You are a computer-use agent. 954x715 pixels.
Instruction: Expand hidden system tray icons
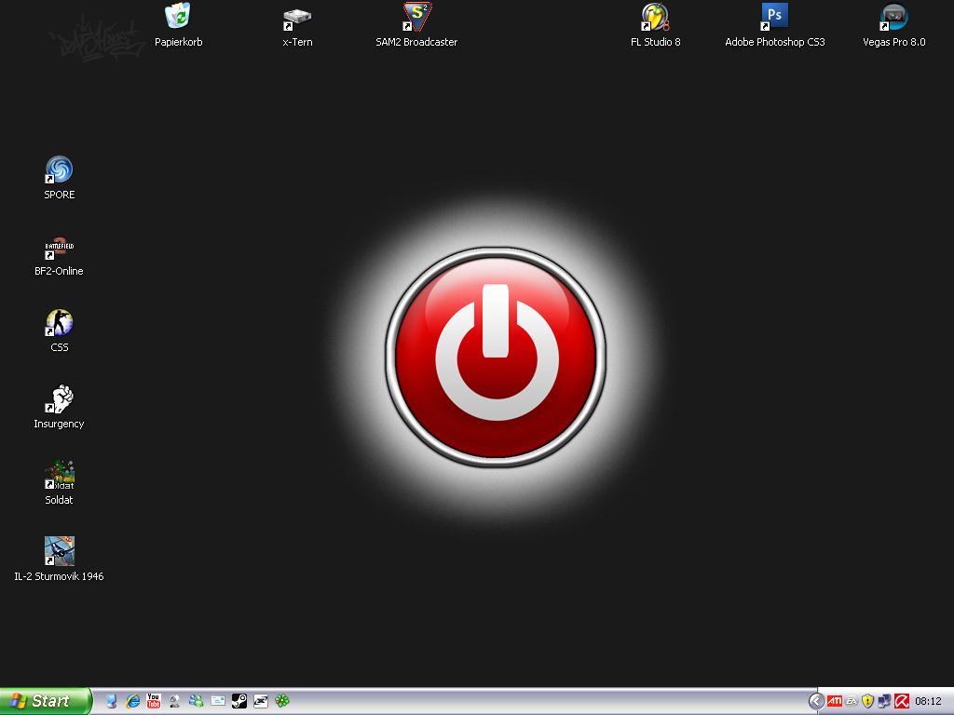click(x=816, y=701)
